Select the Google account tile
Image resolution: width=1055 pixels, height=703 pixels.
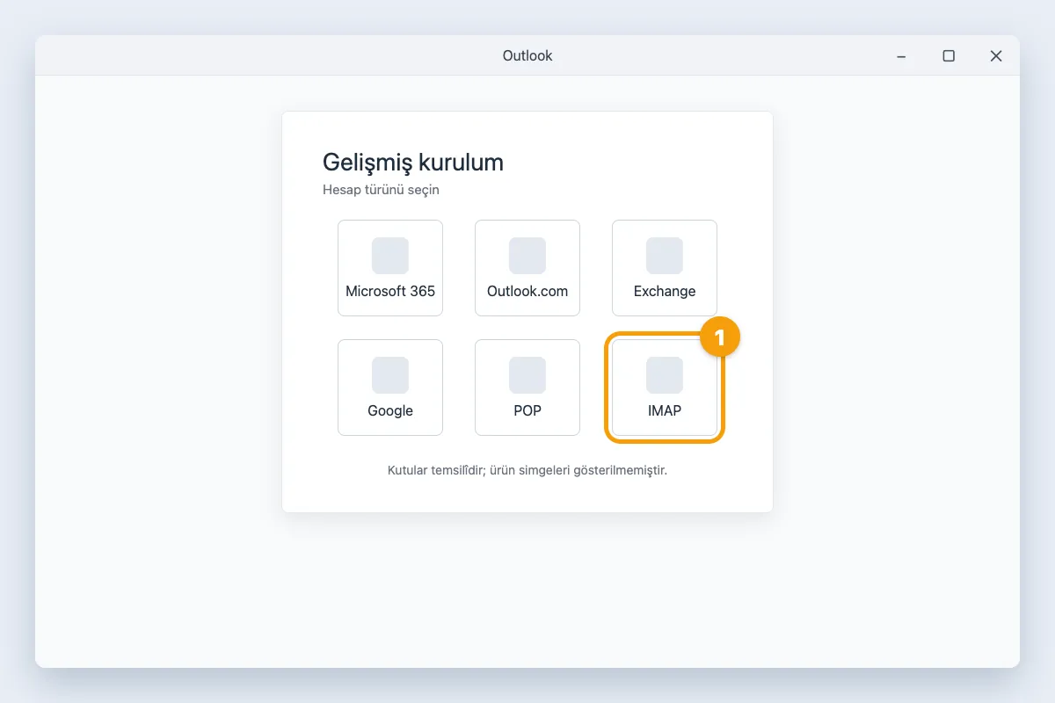(390, 388)
